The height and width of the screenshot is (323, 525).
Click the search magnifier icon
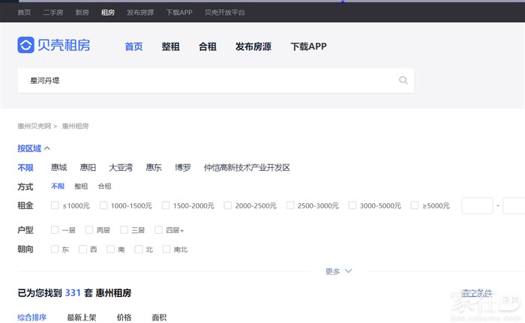[403, 80]
